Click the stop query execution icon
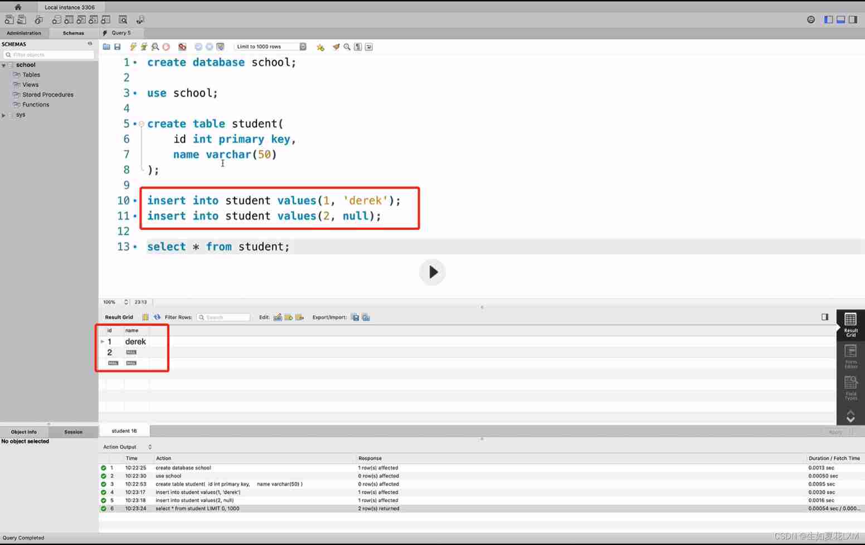 (166, 47)
